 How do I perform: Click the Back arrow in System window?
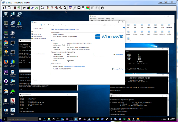coord(33,25)
